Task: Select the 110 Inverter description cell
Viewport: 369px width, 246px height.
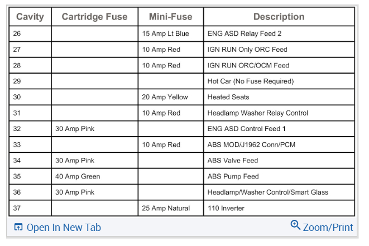Action: [226, 209]
